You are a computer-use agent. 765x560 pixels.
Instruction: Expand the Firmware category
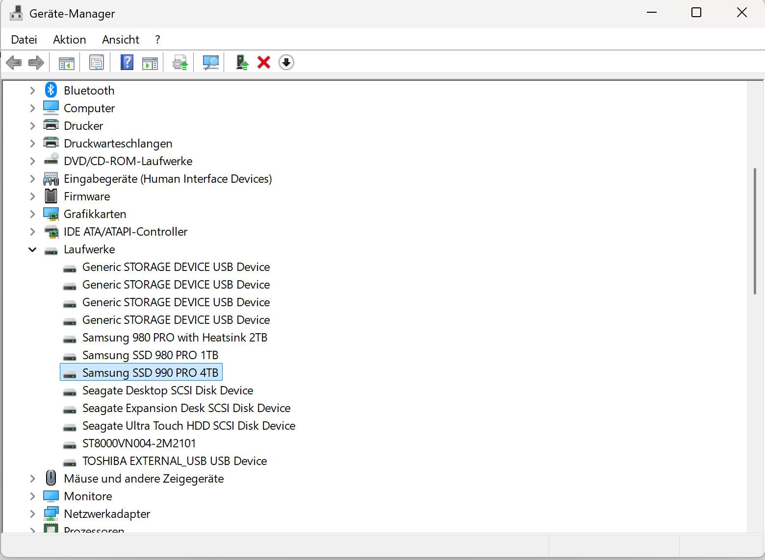tap(32, 196)
